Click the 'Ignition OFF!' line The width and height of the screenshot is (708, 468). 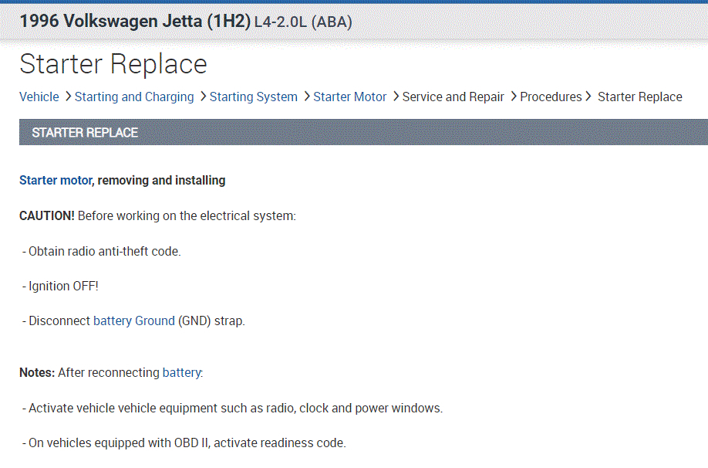pyautogui.click(x=60, y=287)
